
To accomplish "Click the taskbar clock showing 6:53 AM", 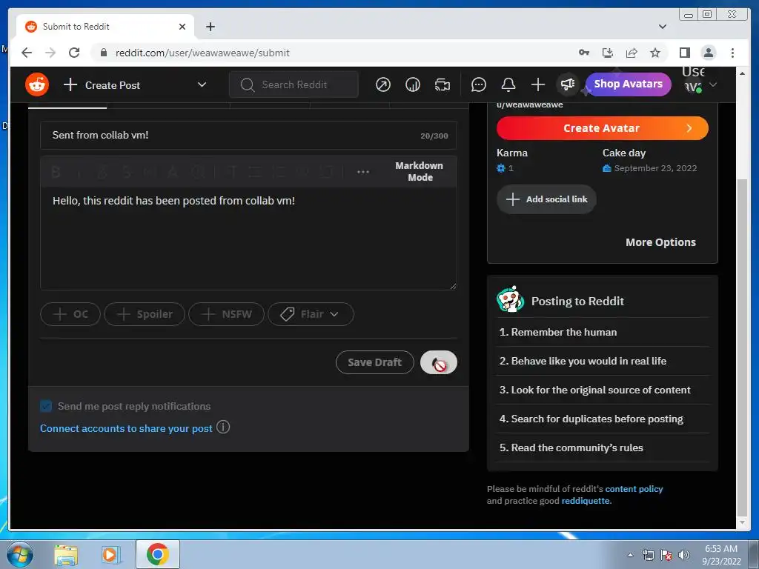I will 721,555.
